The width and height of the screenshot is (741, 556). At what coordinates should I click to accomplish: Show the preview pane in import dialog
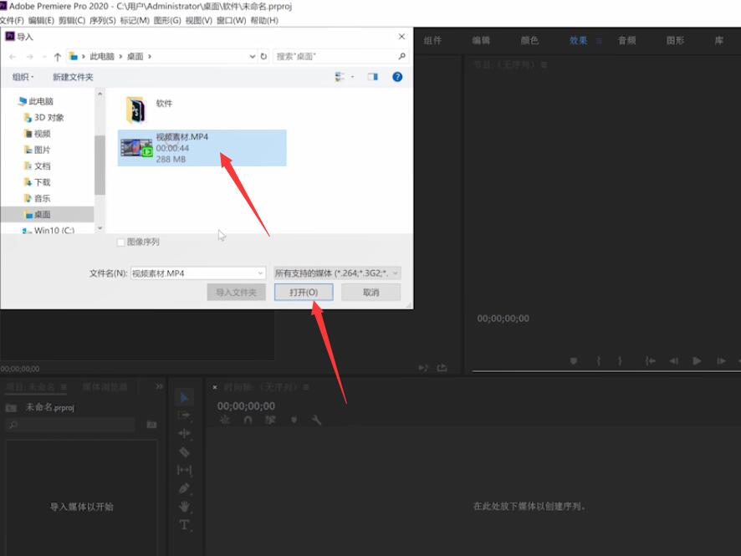coord(373,77)
